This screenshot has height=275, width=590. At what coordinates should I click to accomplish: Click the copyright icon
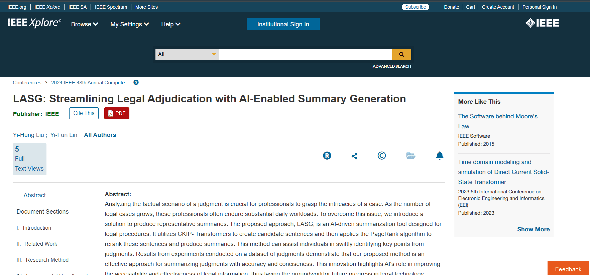381,156
